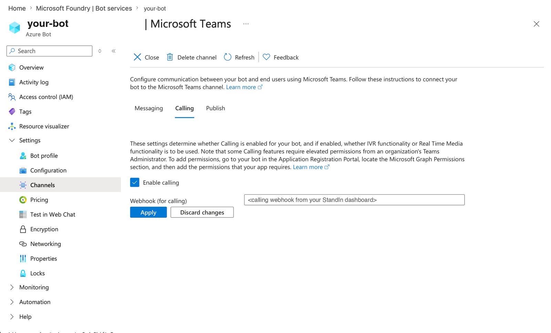This screenshot has width=551, height=333.
Task: Click the Locks icon
Action: (23, 273)
